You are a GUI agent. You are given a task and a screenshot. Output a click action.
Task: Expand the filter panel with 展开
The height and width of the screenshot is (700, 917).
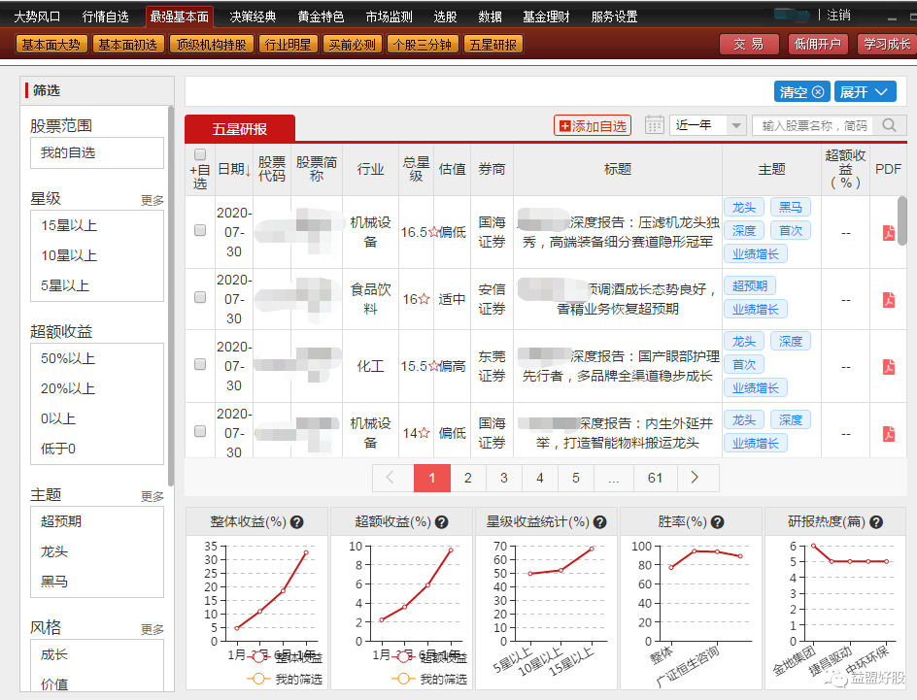pos(864,91)
